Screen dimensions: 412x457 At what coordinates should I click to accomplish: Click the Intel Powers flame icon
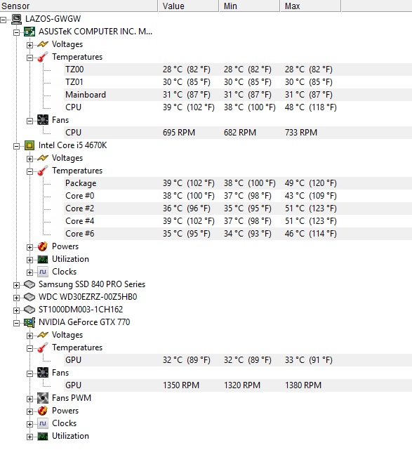(43, 246)
